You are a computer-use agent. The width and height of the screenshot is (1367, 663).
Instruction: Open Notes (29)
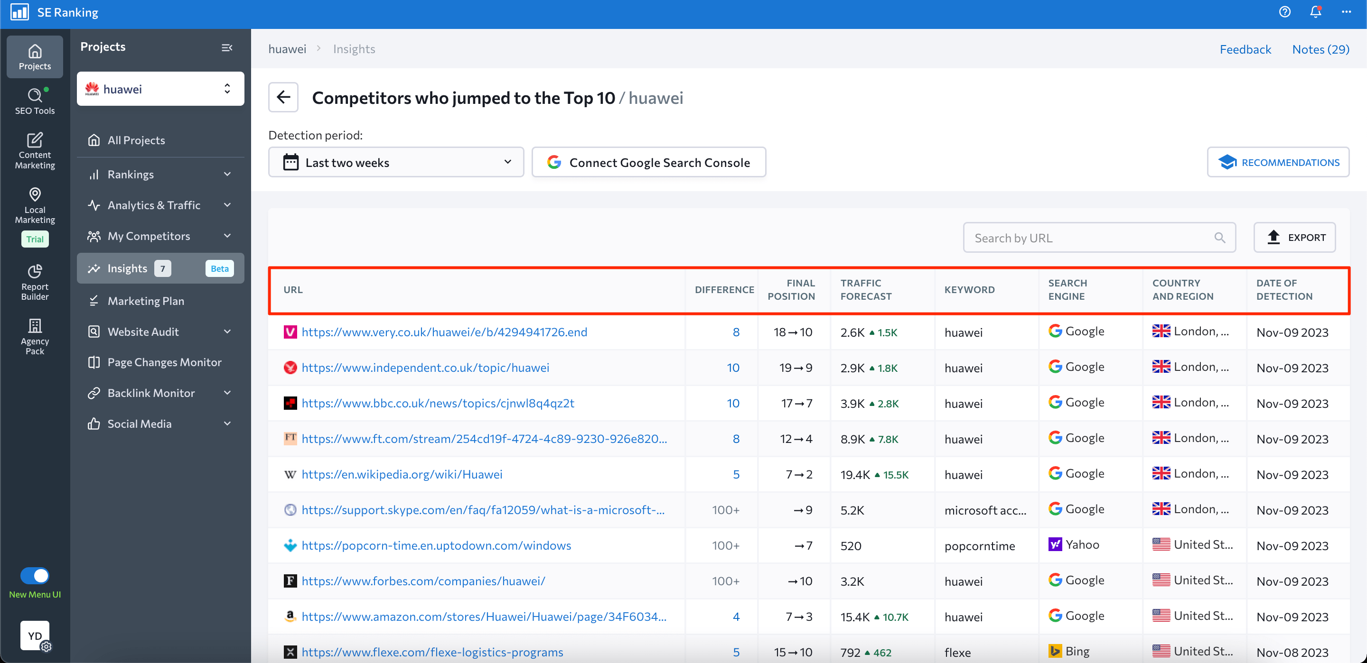(x=1320, y=49)
